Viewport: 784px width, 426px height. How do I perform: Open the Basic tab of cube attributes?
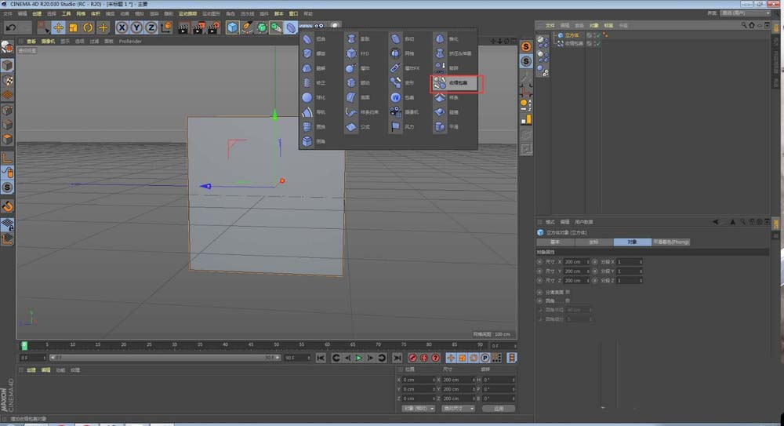[x=556, y=242]
